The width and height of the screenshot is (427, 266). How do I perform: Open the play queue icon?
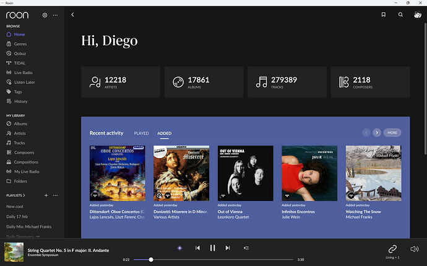click(246, 248)
